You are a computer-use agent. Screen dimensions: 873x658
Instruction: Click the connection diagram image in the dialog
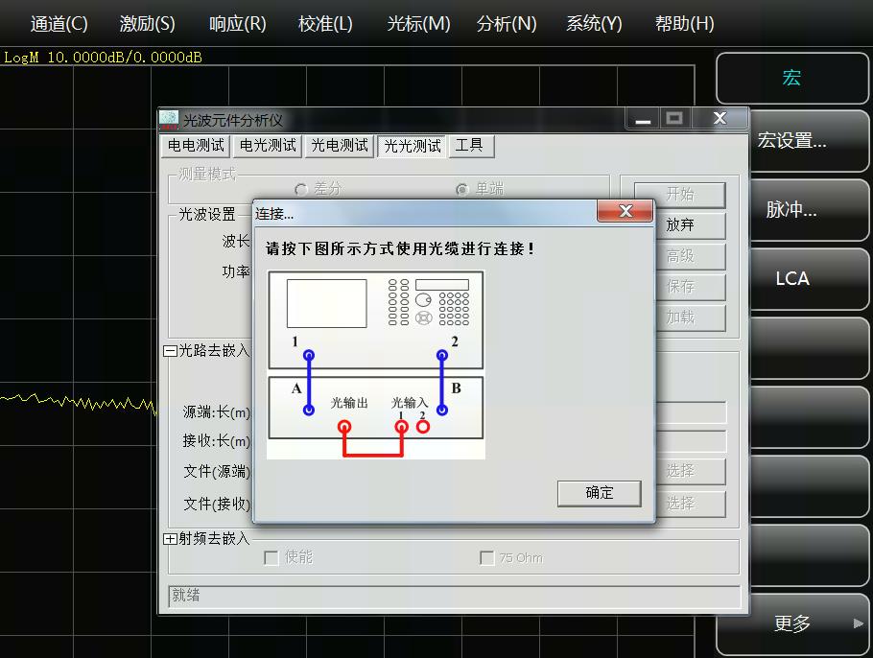click(375, 364)
